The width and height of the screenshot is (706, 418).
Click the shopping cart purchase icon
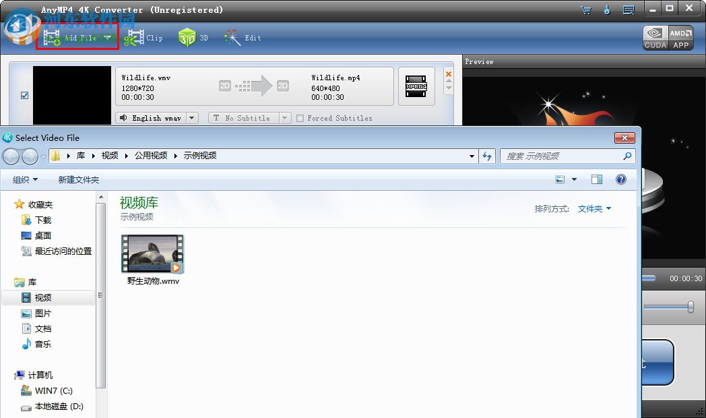[585, 9]
